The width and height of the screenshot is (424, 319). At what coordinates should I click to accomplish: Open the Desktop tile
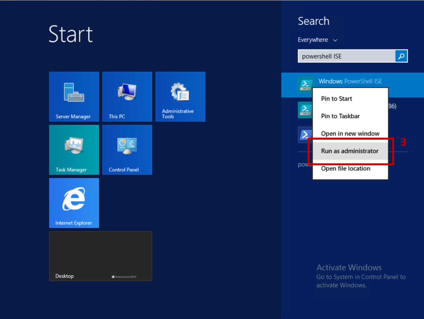click(101, 256)
